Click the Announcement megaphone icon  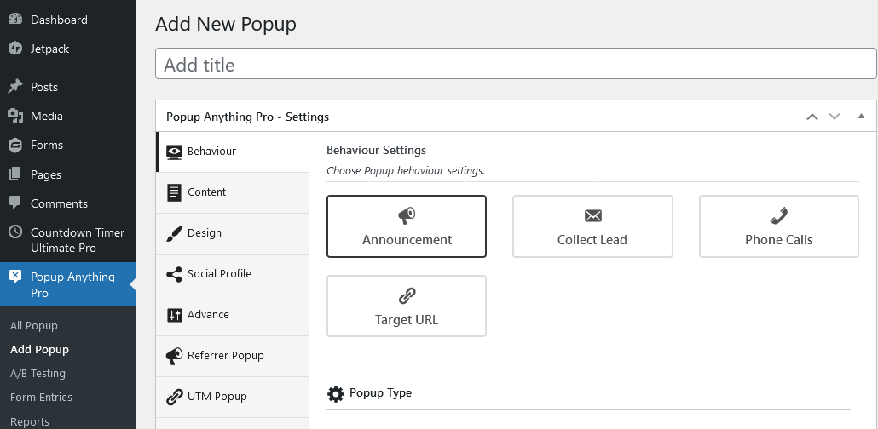pos(407,215)
